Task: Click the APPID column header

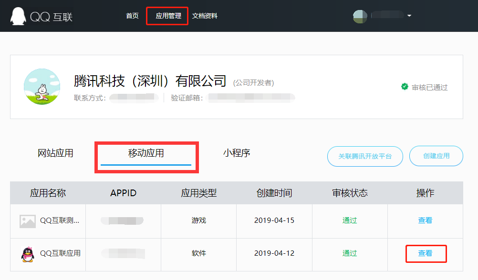Action: pos(123,193)
